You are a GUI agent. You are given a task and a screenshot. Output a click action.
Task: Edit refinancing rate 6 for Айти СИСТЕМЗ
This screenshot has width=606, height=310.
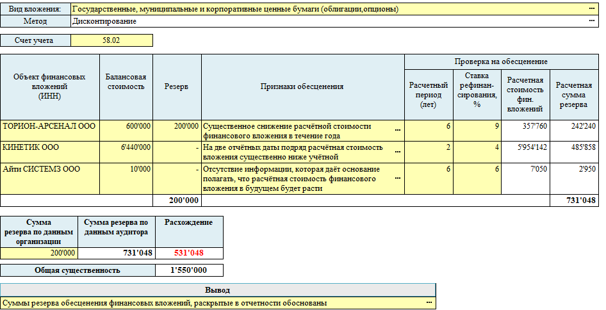[x=476, y=168]
